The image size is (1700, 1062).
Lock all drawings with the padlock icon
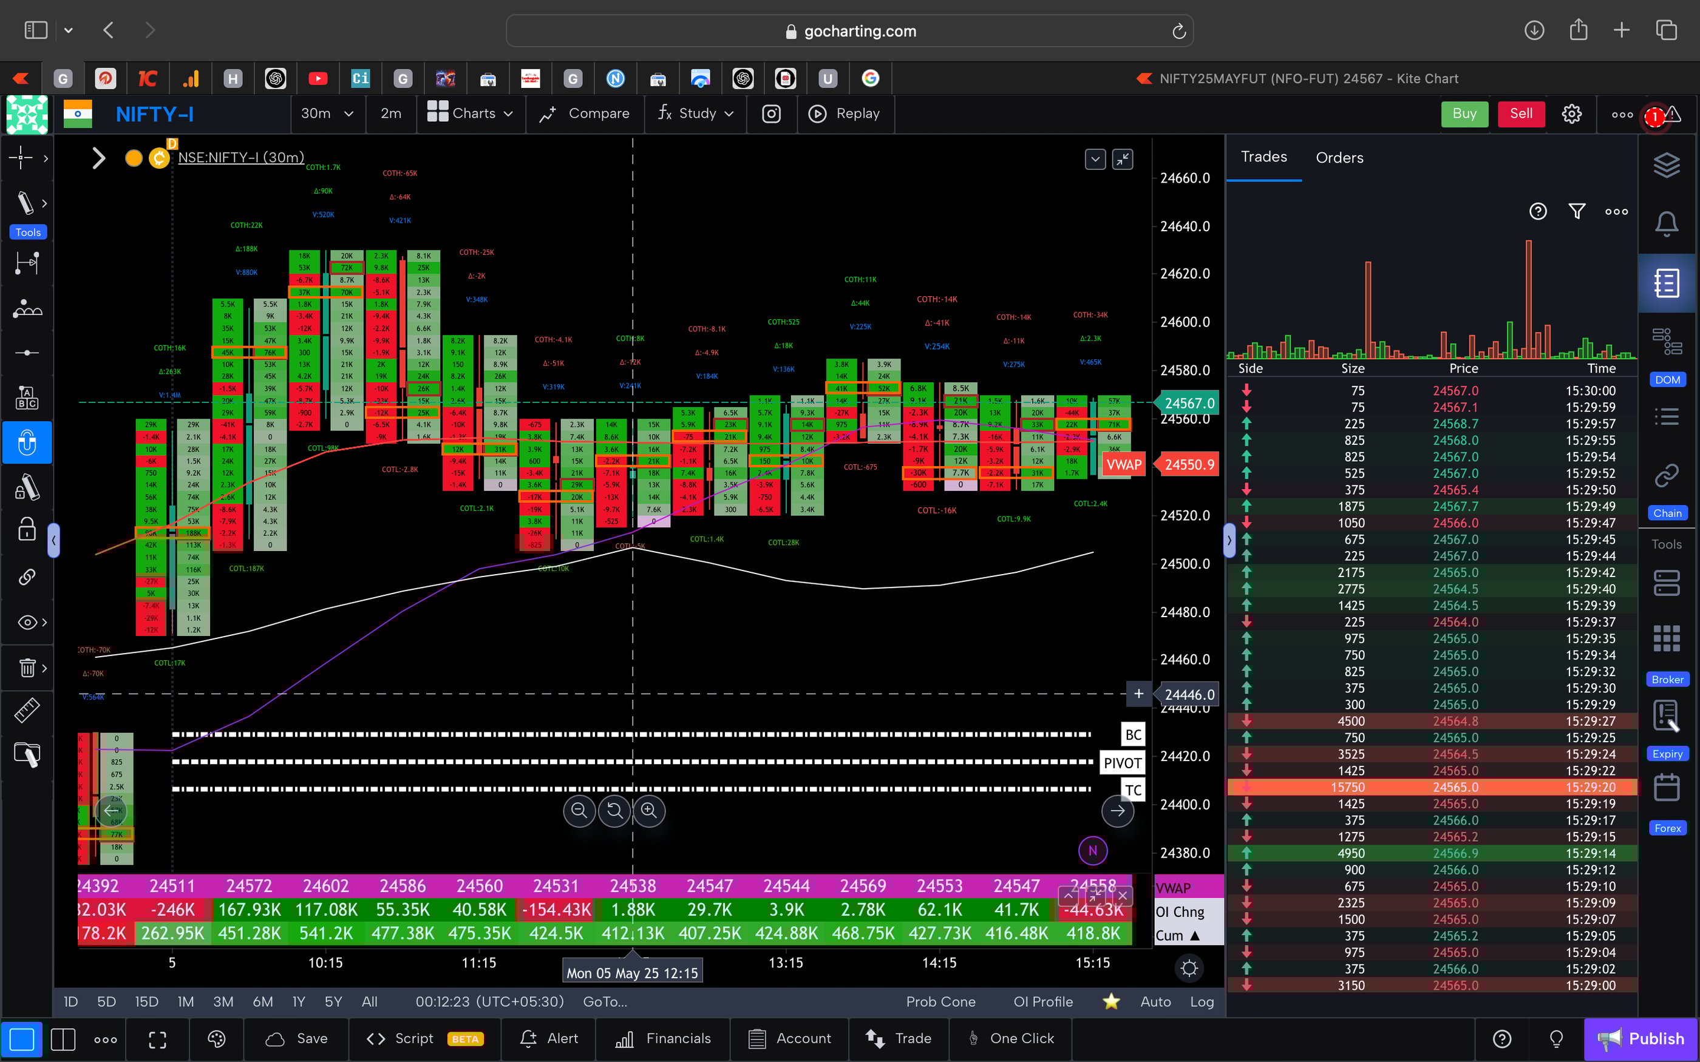[x=26, y=529]
